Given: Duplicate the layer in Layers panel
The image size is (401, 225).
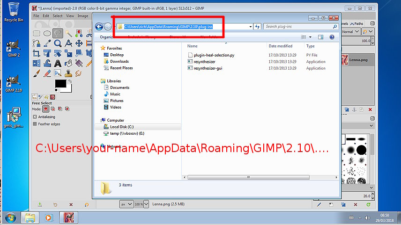Looking at the screenshot, I should (347, 109).
